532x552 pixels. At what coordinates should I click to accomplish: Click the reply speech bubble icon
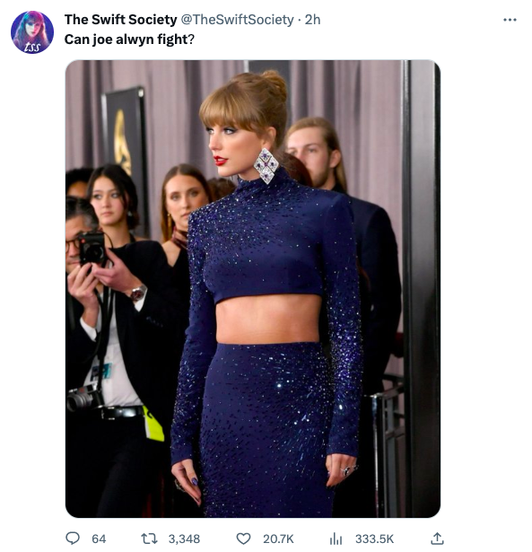pyautogui.click(x=73, y=538)
